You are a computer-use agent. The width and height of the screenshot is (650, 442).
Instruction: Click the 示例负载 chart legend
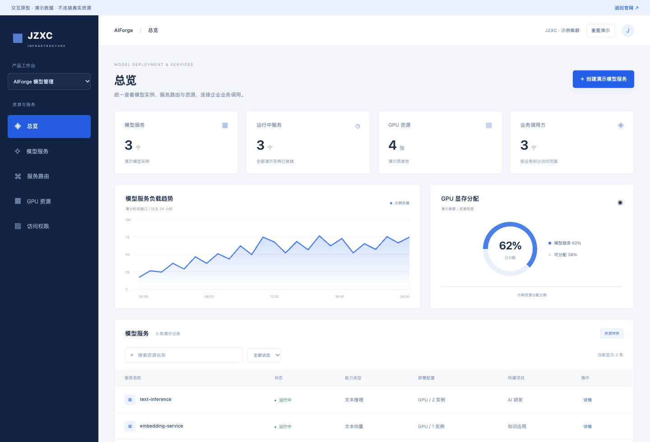coord(400,203)
